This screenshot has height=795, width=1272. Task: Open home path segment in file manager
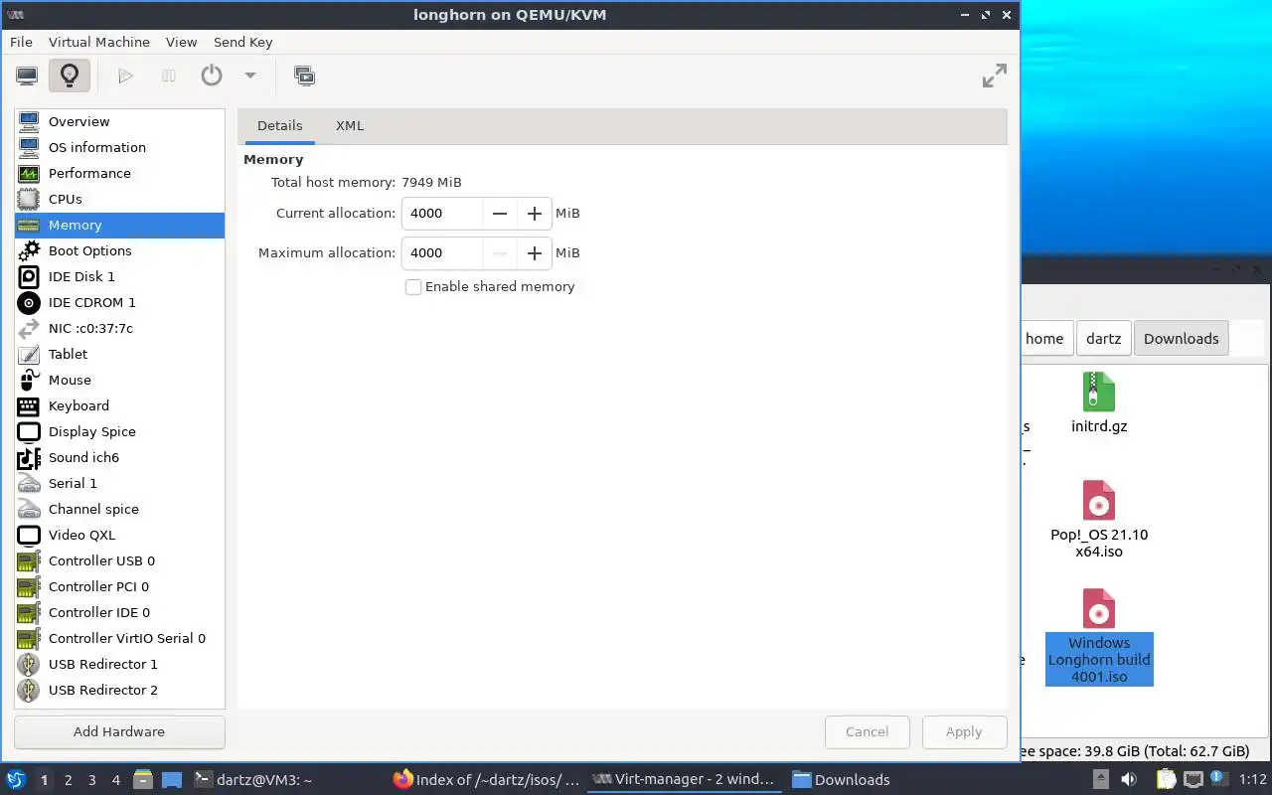[1045, 338]
